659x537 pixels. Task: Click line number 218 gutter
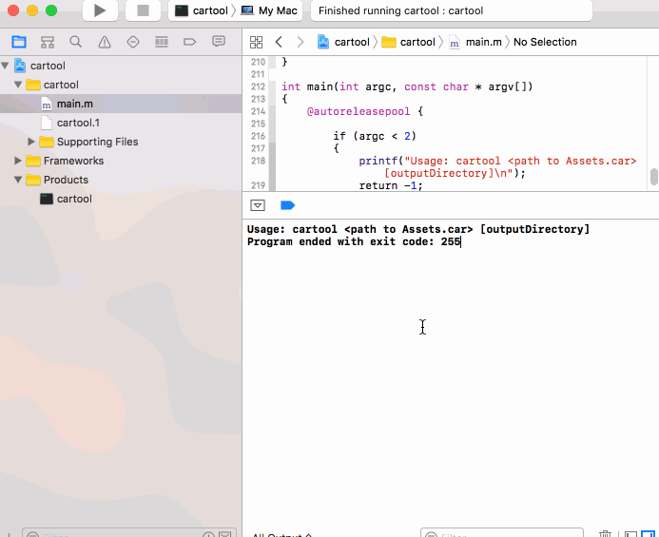(258, 161)
